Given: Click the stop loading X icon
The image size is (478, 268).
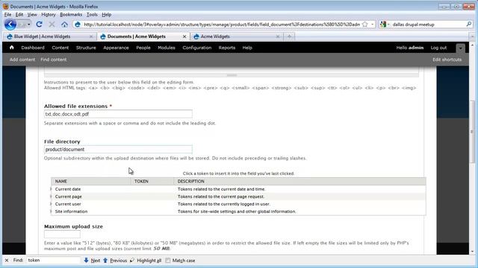Looking at the screenshot, I should coord(52,25).
